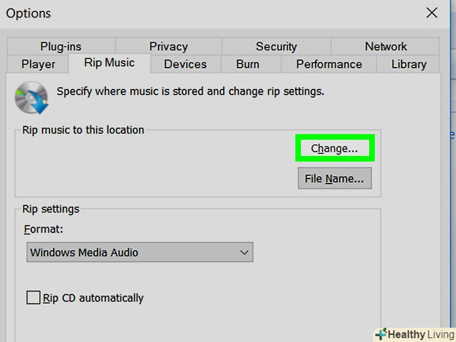Enable Rip CD automatically checkbox
The image size is (456, 342).
[x=33, y=298]
